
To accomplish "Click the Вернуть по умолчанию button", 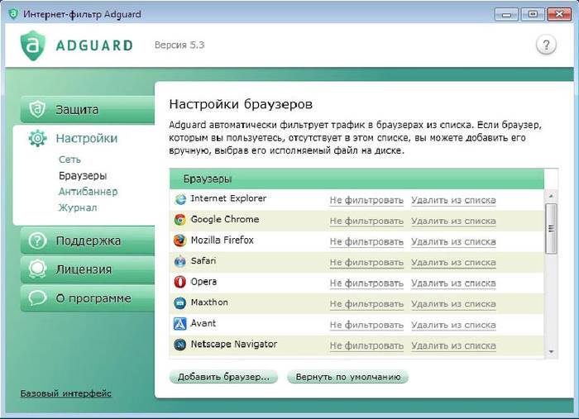I will point(348,377).
